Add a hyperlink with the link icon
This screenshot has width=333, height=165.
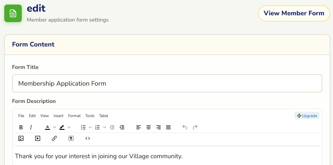[x=54, y=138]
